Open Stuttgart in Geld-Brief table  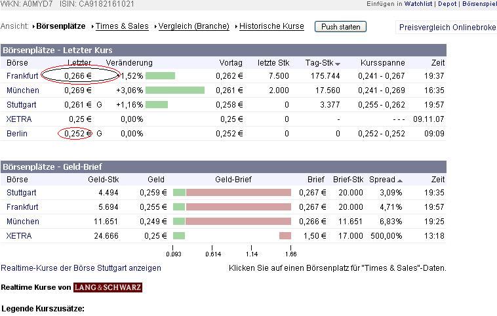click(21, 193)
